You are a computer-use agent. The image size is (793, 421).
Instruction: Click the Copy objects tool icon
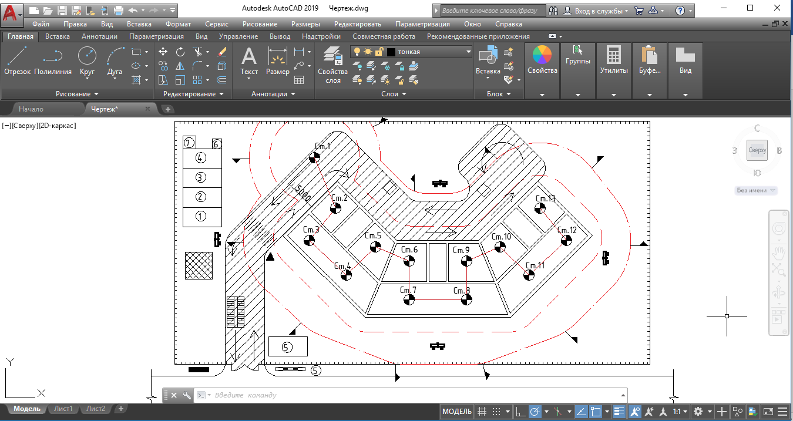coord(163,66)
